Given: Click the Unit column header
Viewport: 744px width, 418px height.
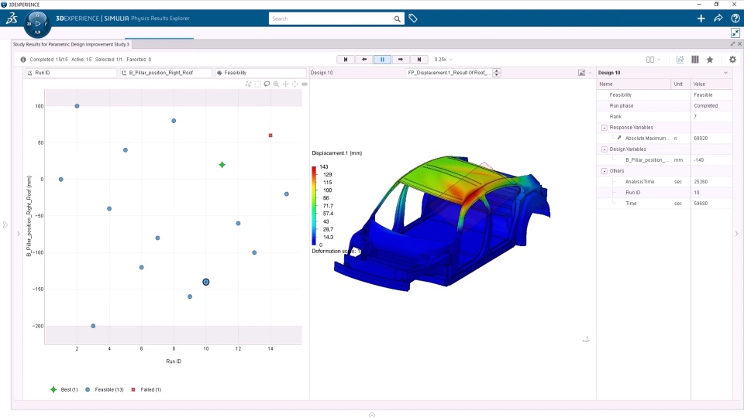Looking at the screenshot, I should click(680, 84).
